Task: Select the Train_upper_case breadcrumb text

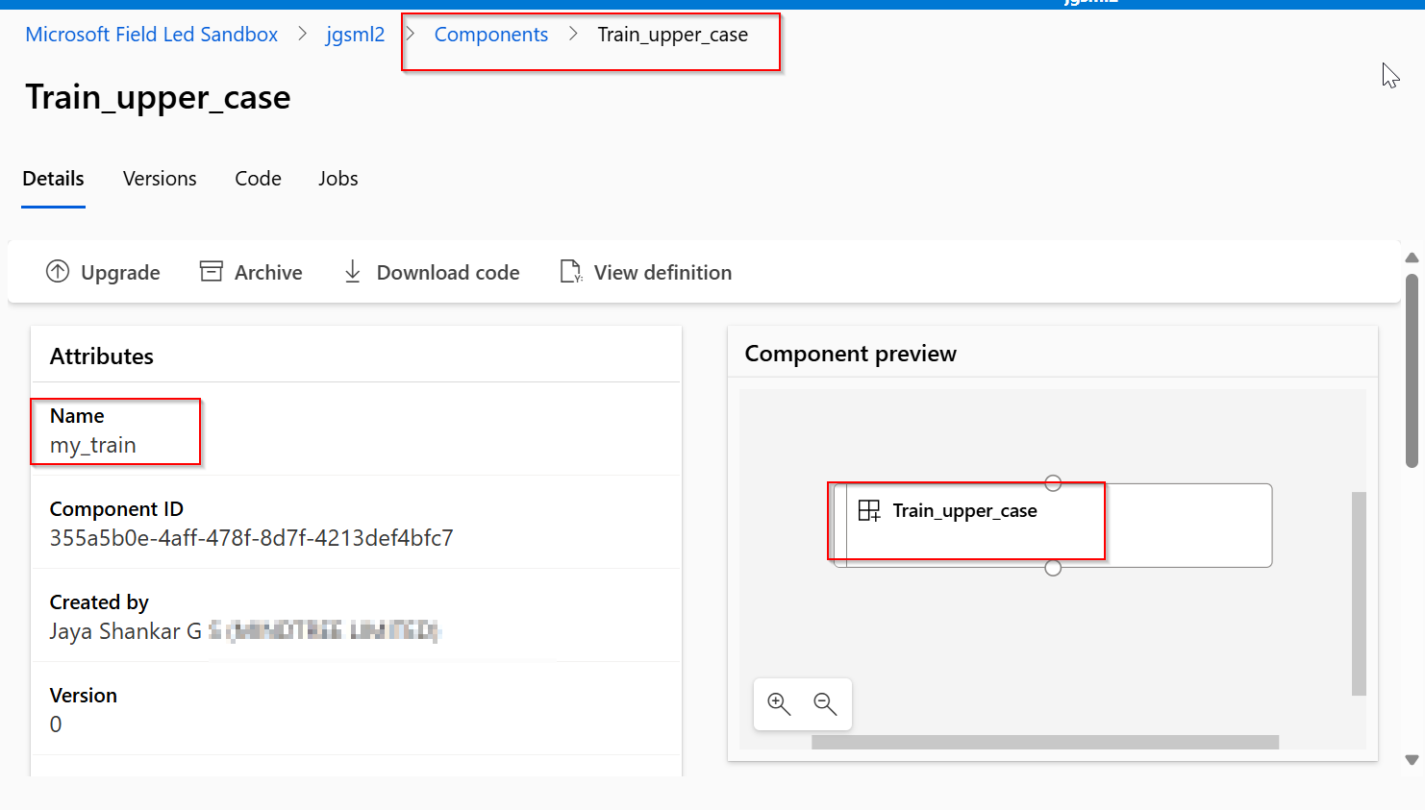Action: [x=673, y=35]
